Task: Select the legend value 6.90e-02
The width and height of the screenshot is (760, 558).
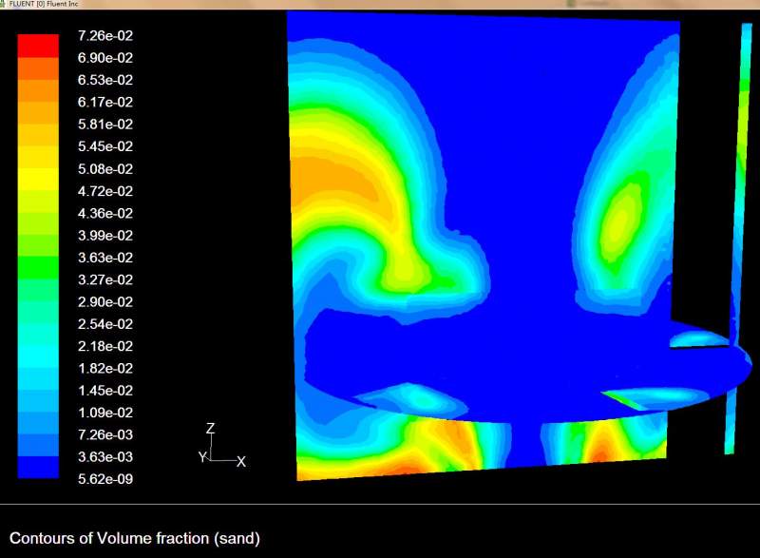Action: (105, 58)
